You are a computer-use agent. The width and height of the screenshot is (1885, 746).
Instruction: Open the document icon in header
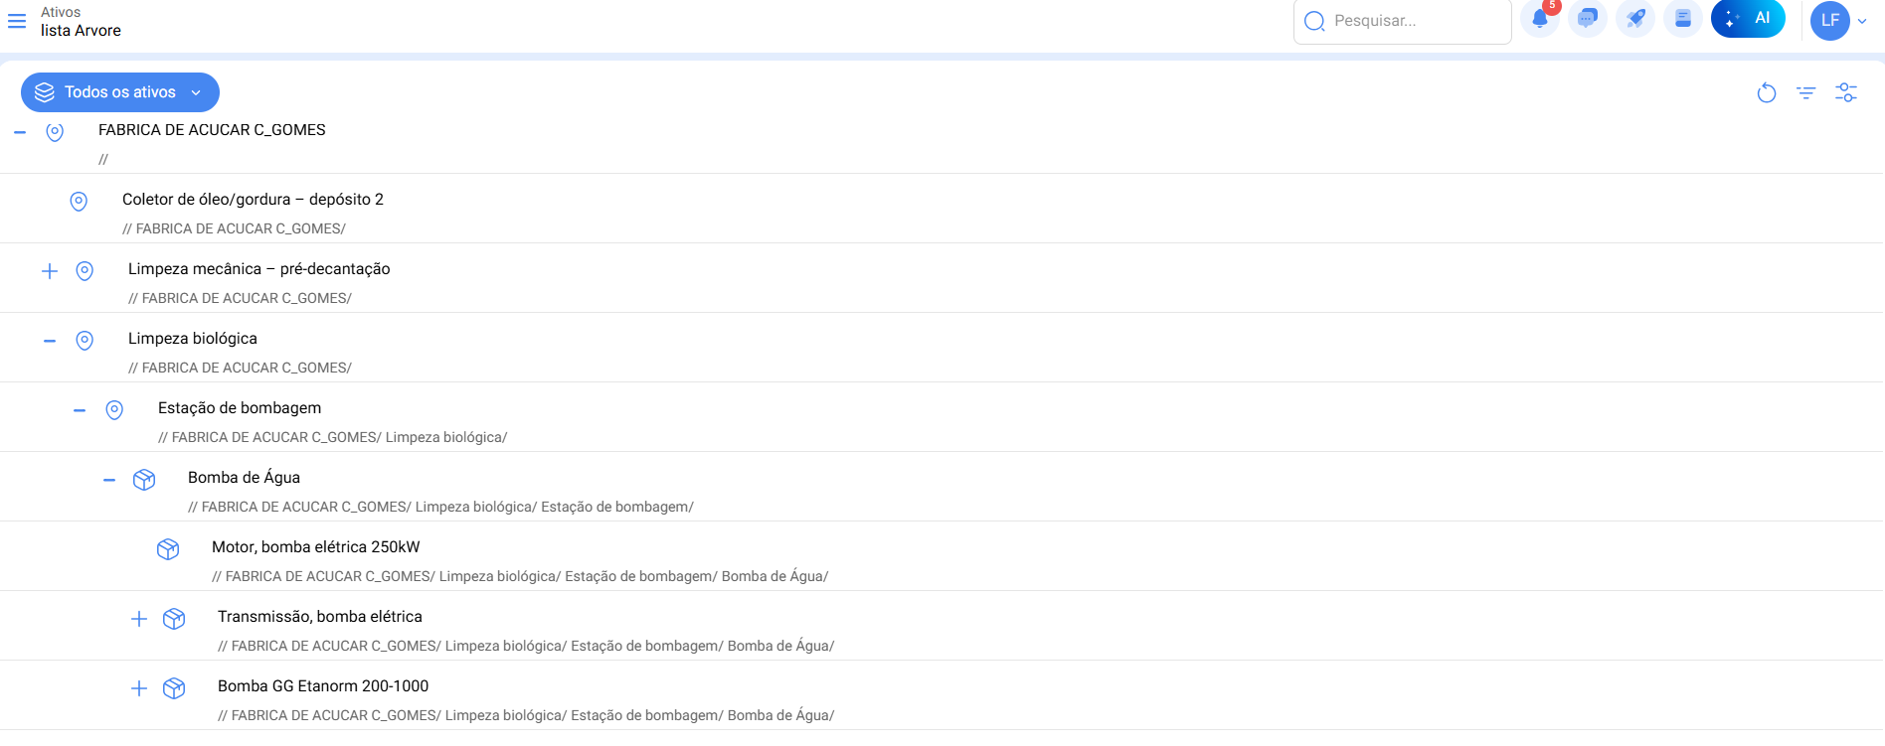pyautogui.click(x=1683, y=19)
